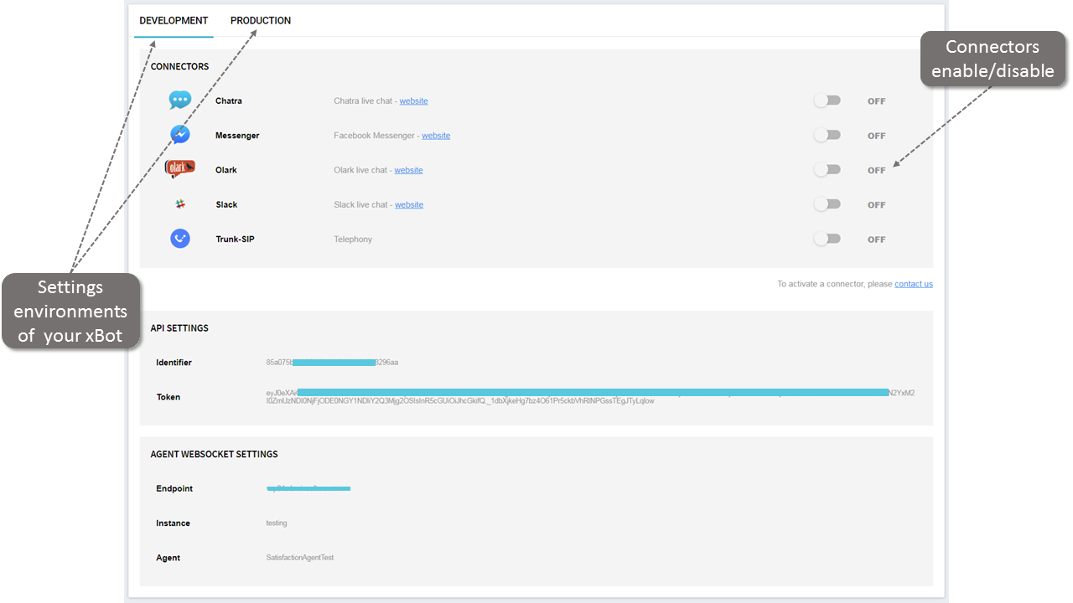Click the Messenger connector name
Screen dimensions: 1073x603
pyautogui.click(x=237, y=136)
